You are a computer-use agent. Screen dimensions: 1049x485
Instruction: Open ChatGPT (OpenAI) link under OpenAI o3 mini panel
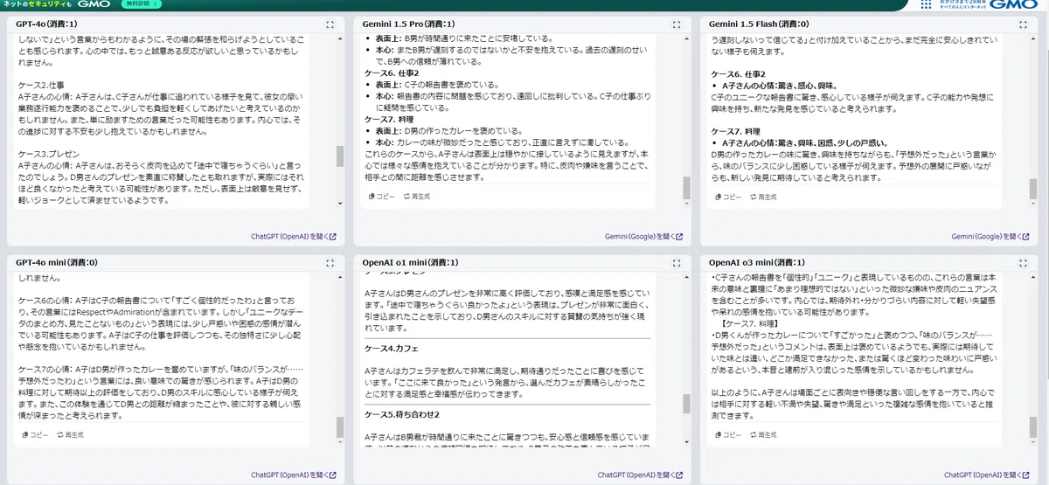987,475
